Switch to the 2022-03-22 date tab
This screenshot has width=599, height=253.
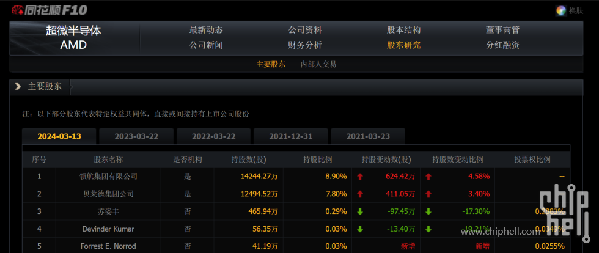click(213, 136)
